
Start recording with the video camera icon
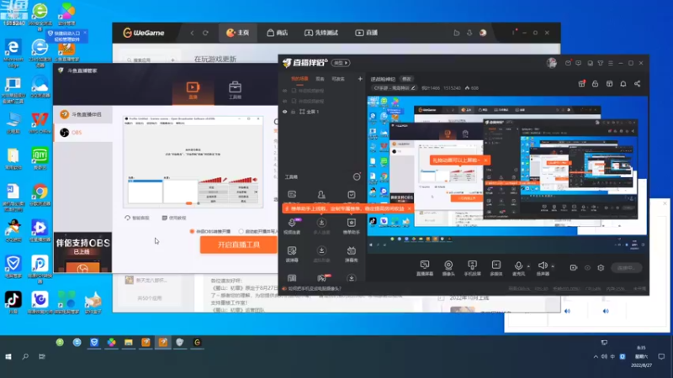tap(574, 268)
